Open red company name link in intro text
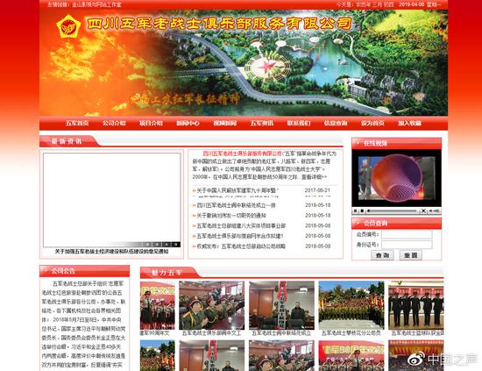Image resolution: width=482 pixels, height=371 pixels. [x=242, y=153]
